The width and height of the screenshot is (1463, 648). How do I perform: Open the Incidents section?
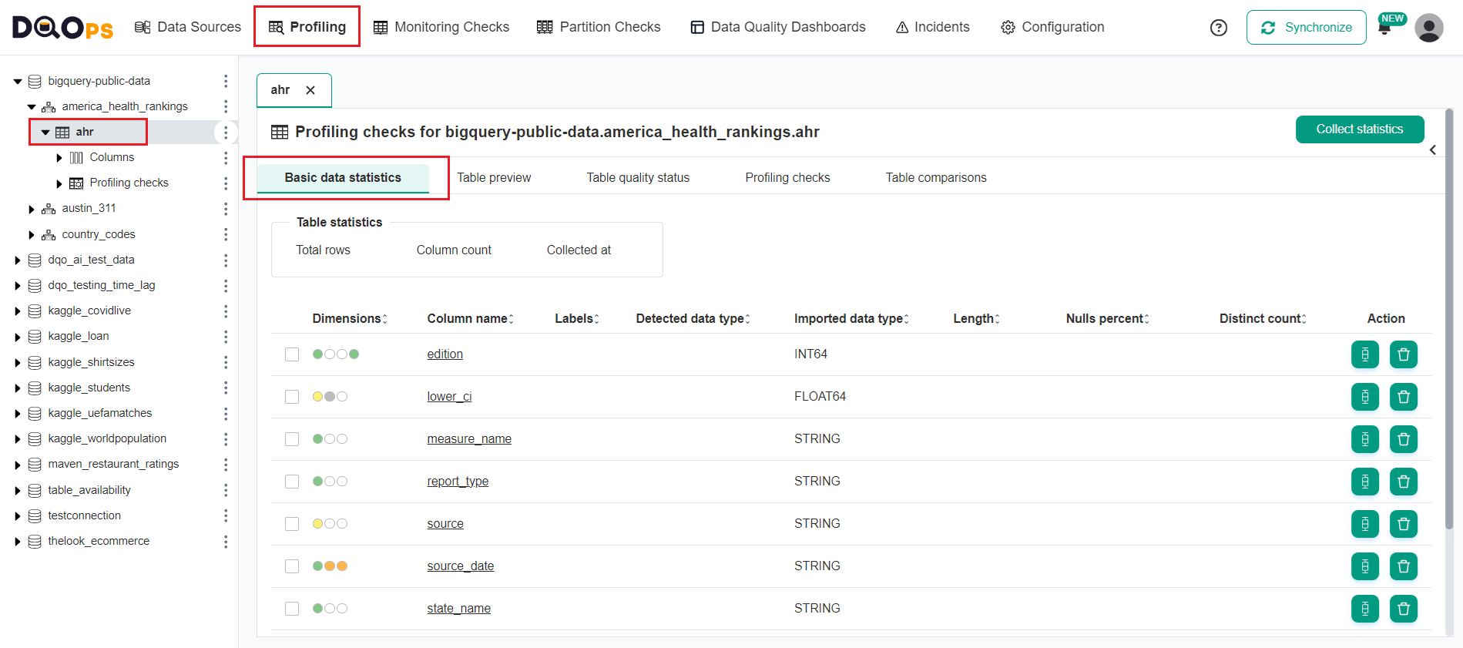tap(933, 27)
